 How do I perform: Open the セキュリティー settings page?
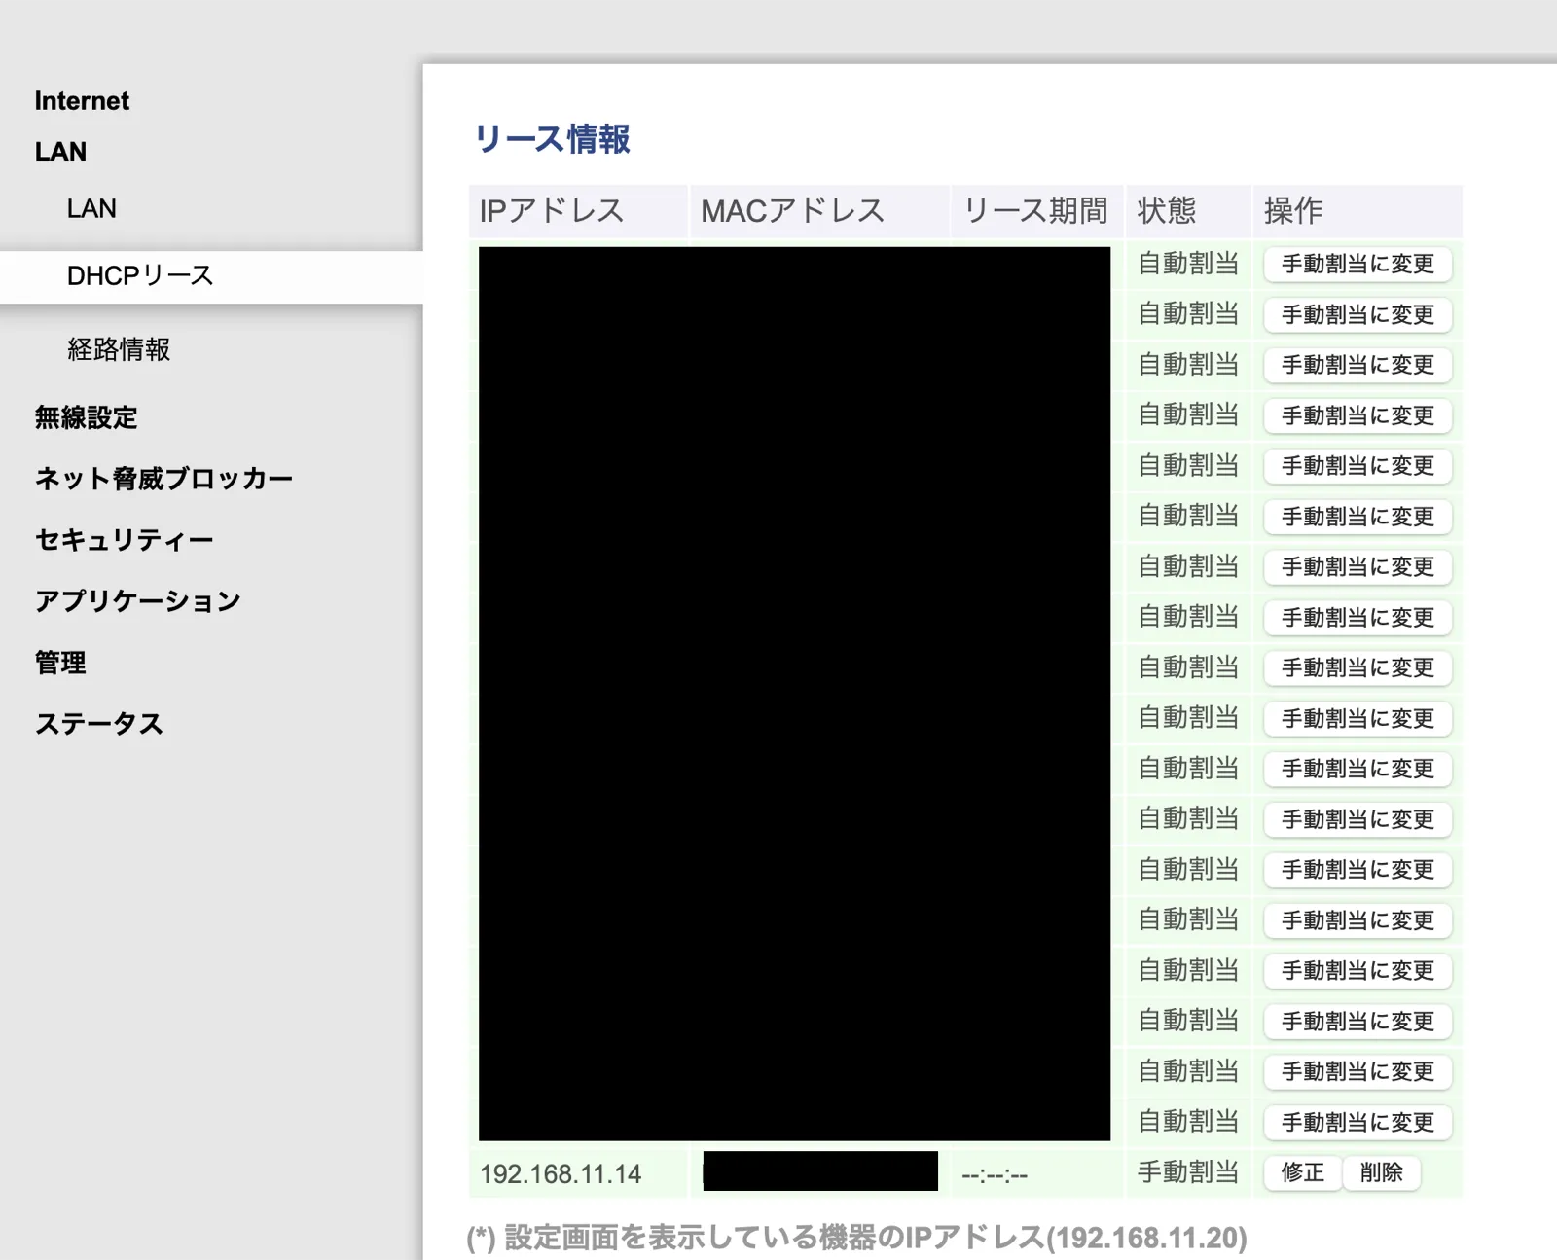tap(123, 538)
